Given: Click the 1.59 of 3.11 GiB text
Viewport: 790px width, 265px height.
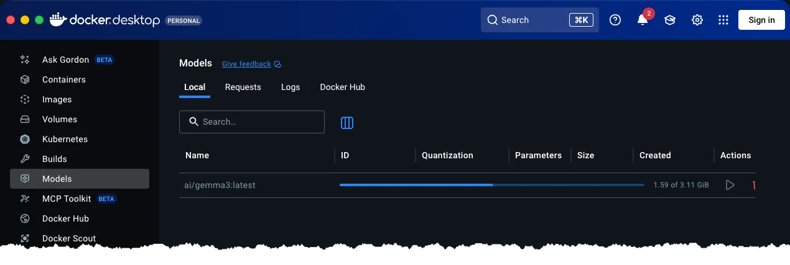Looking at the screenshot, I should pos(681,185).
